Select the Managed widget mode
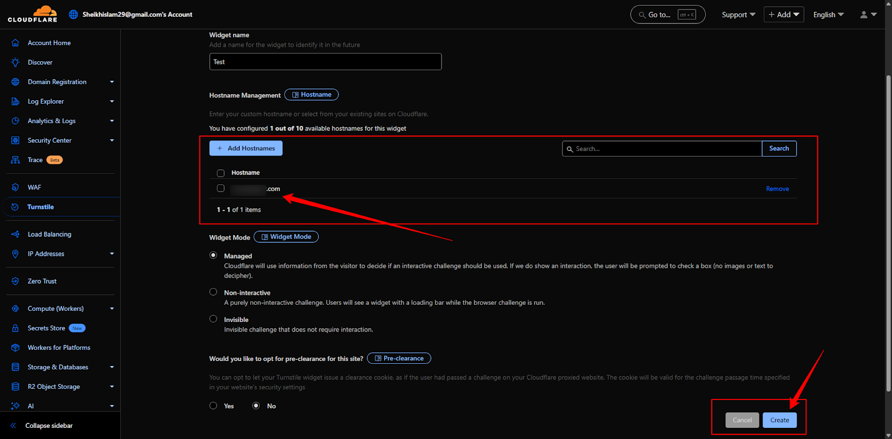 [213, 255]
